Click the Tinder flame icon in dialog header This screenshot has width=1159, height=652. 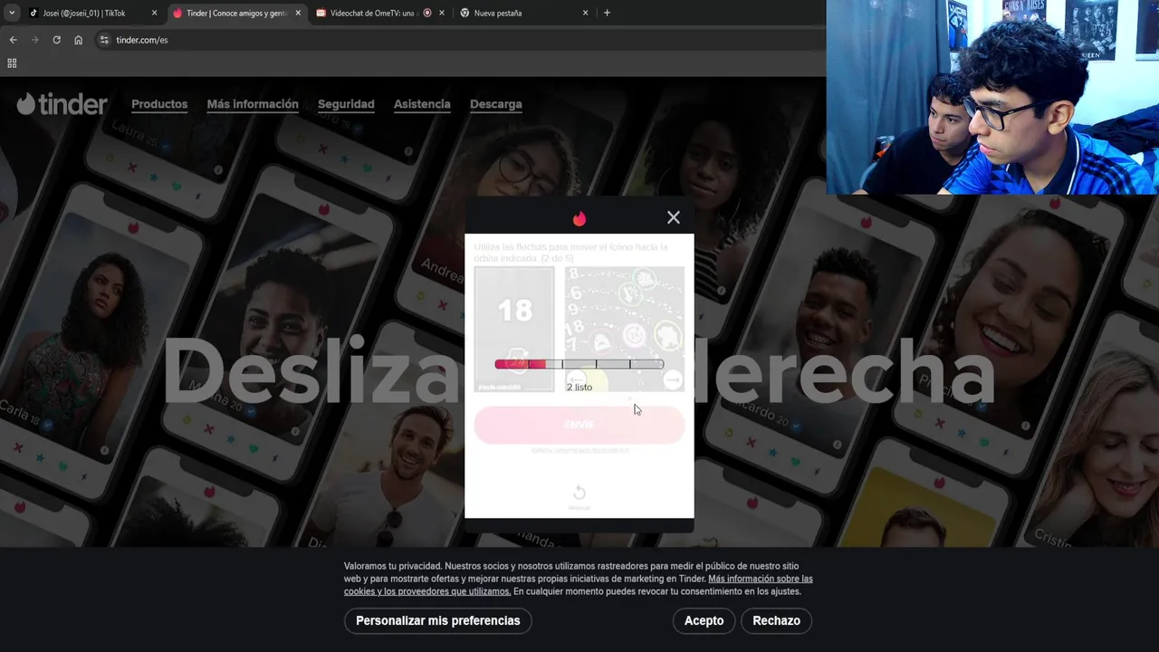coord(579,218)
